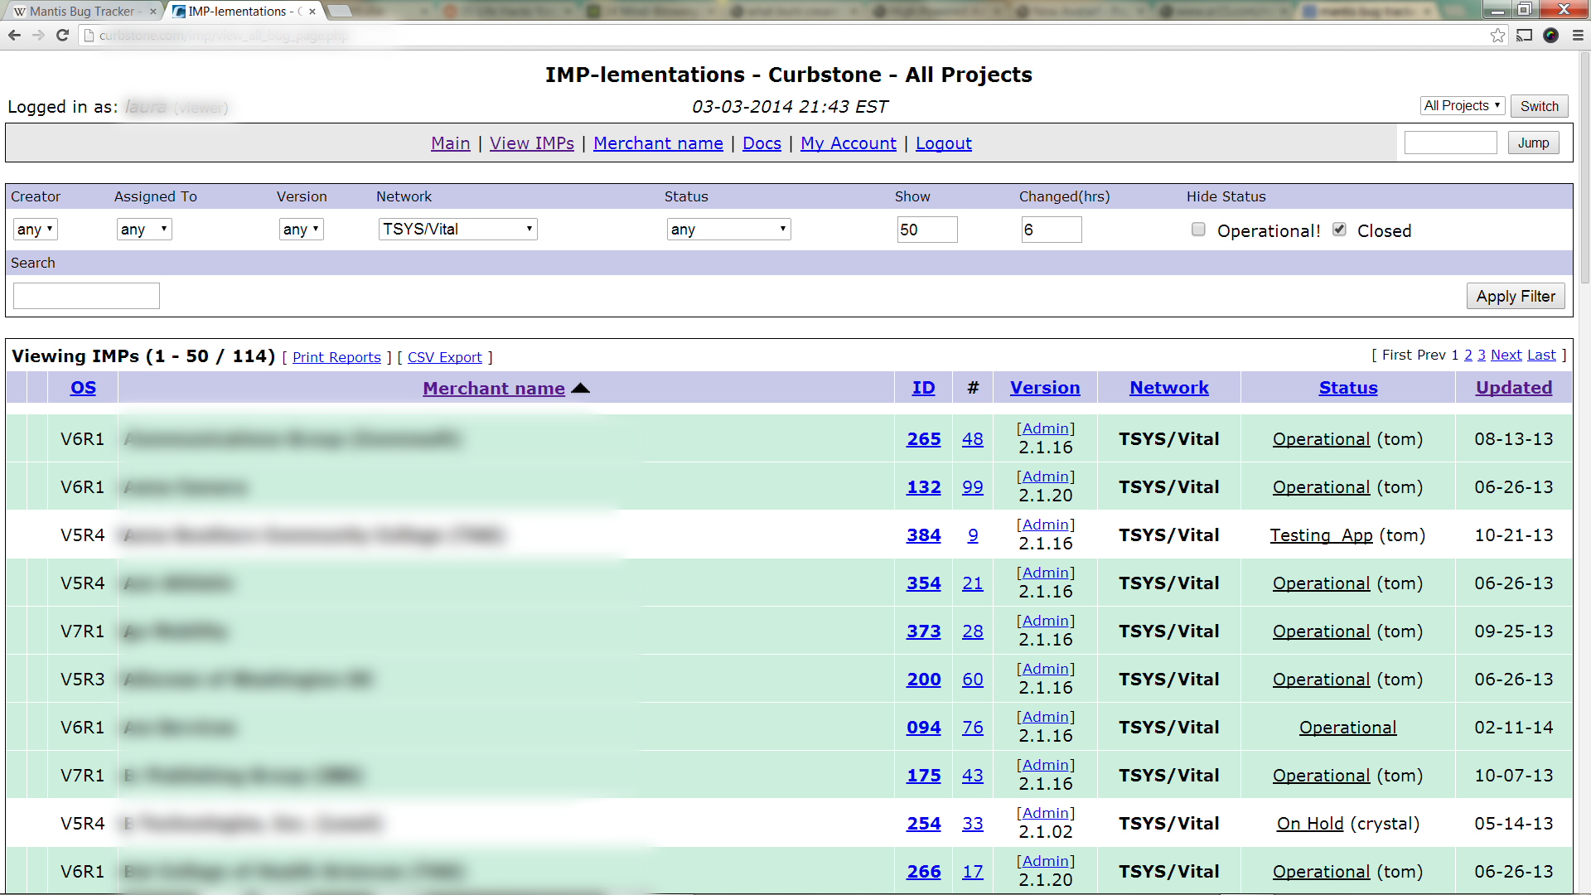Close the Mantis Bug Tracker tab
The width and height of the screenshot is (1591, 895).
(x=153, y=12)
